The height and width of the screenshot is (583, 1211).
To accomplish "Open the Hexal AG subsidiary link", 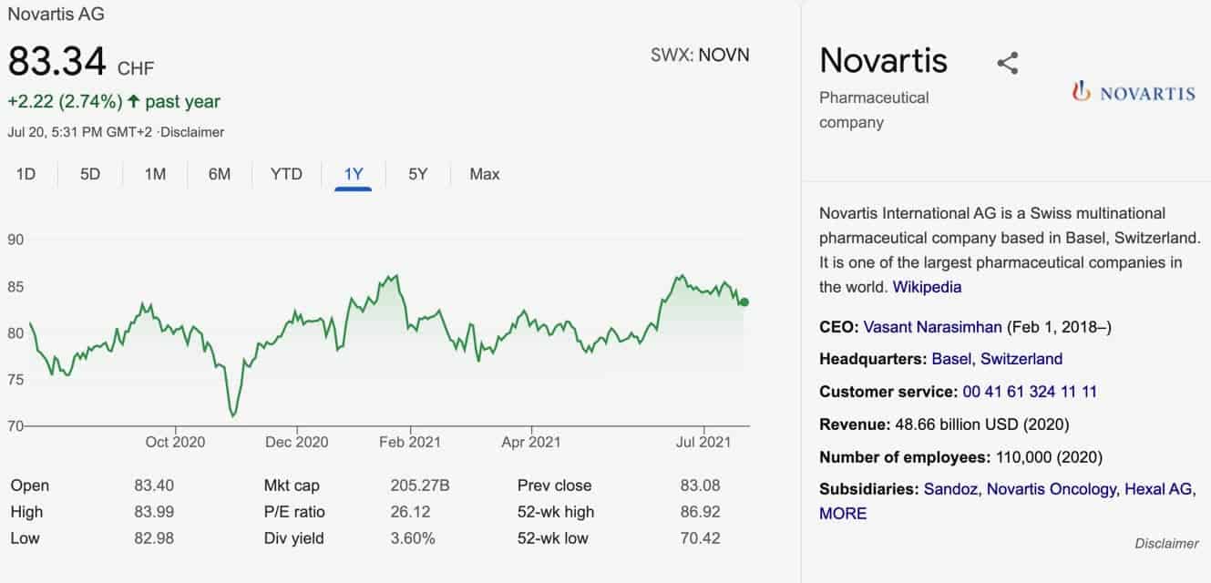I will pos(1158,489).
